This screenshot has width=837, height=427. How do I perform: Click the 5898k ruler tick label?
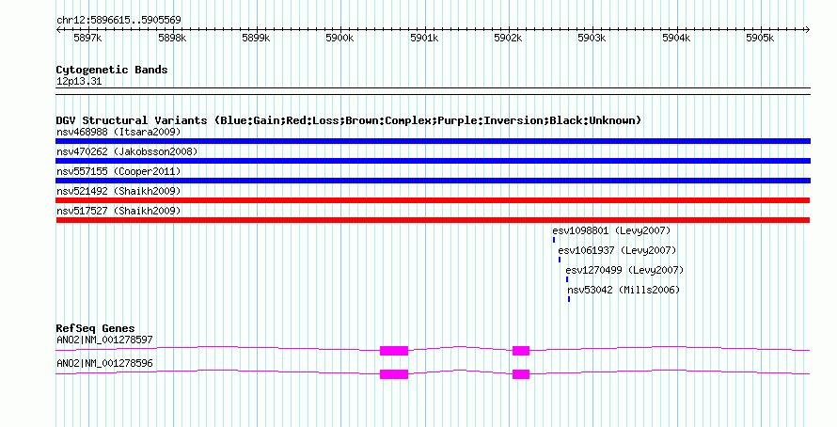pyautogui.click(x=172, y=38)
